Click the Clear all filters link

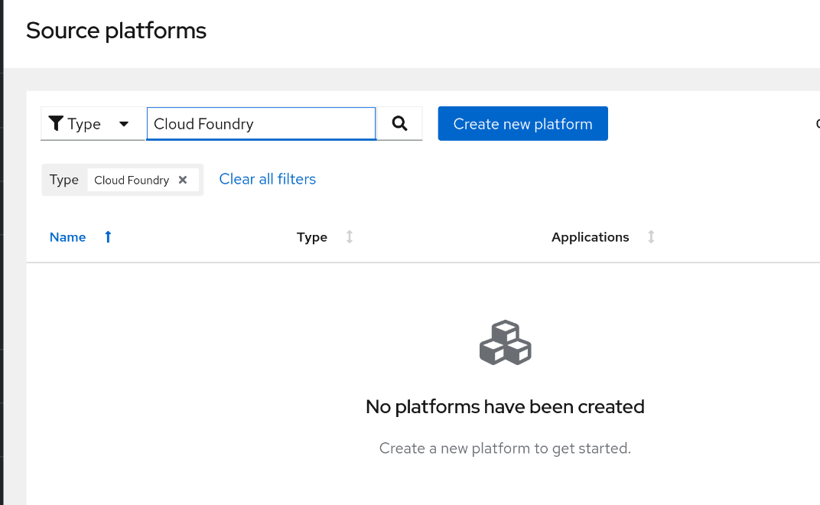click(x=267, y=179)
